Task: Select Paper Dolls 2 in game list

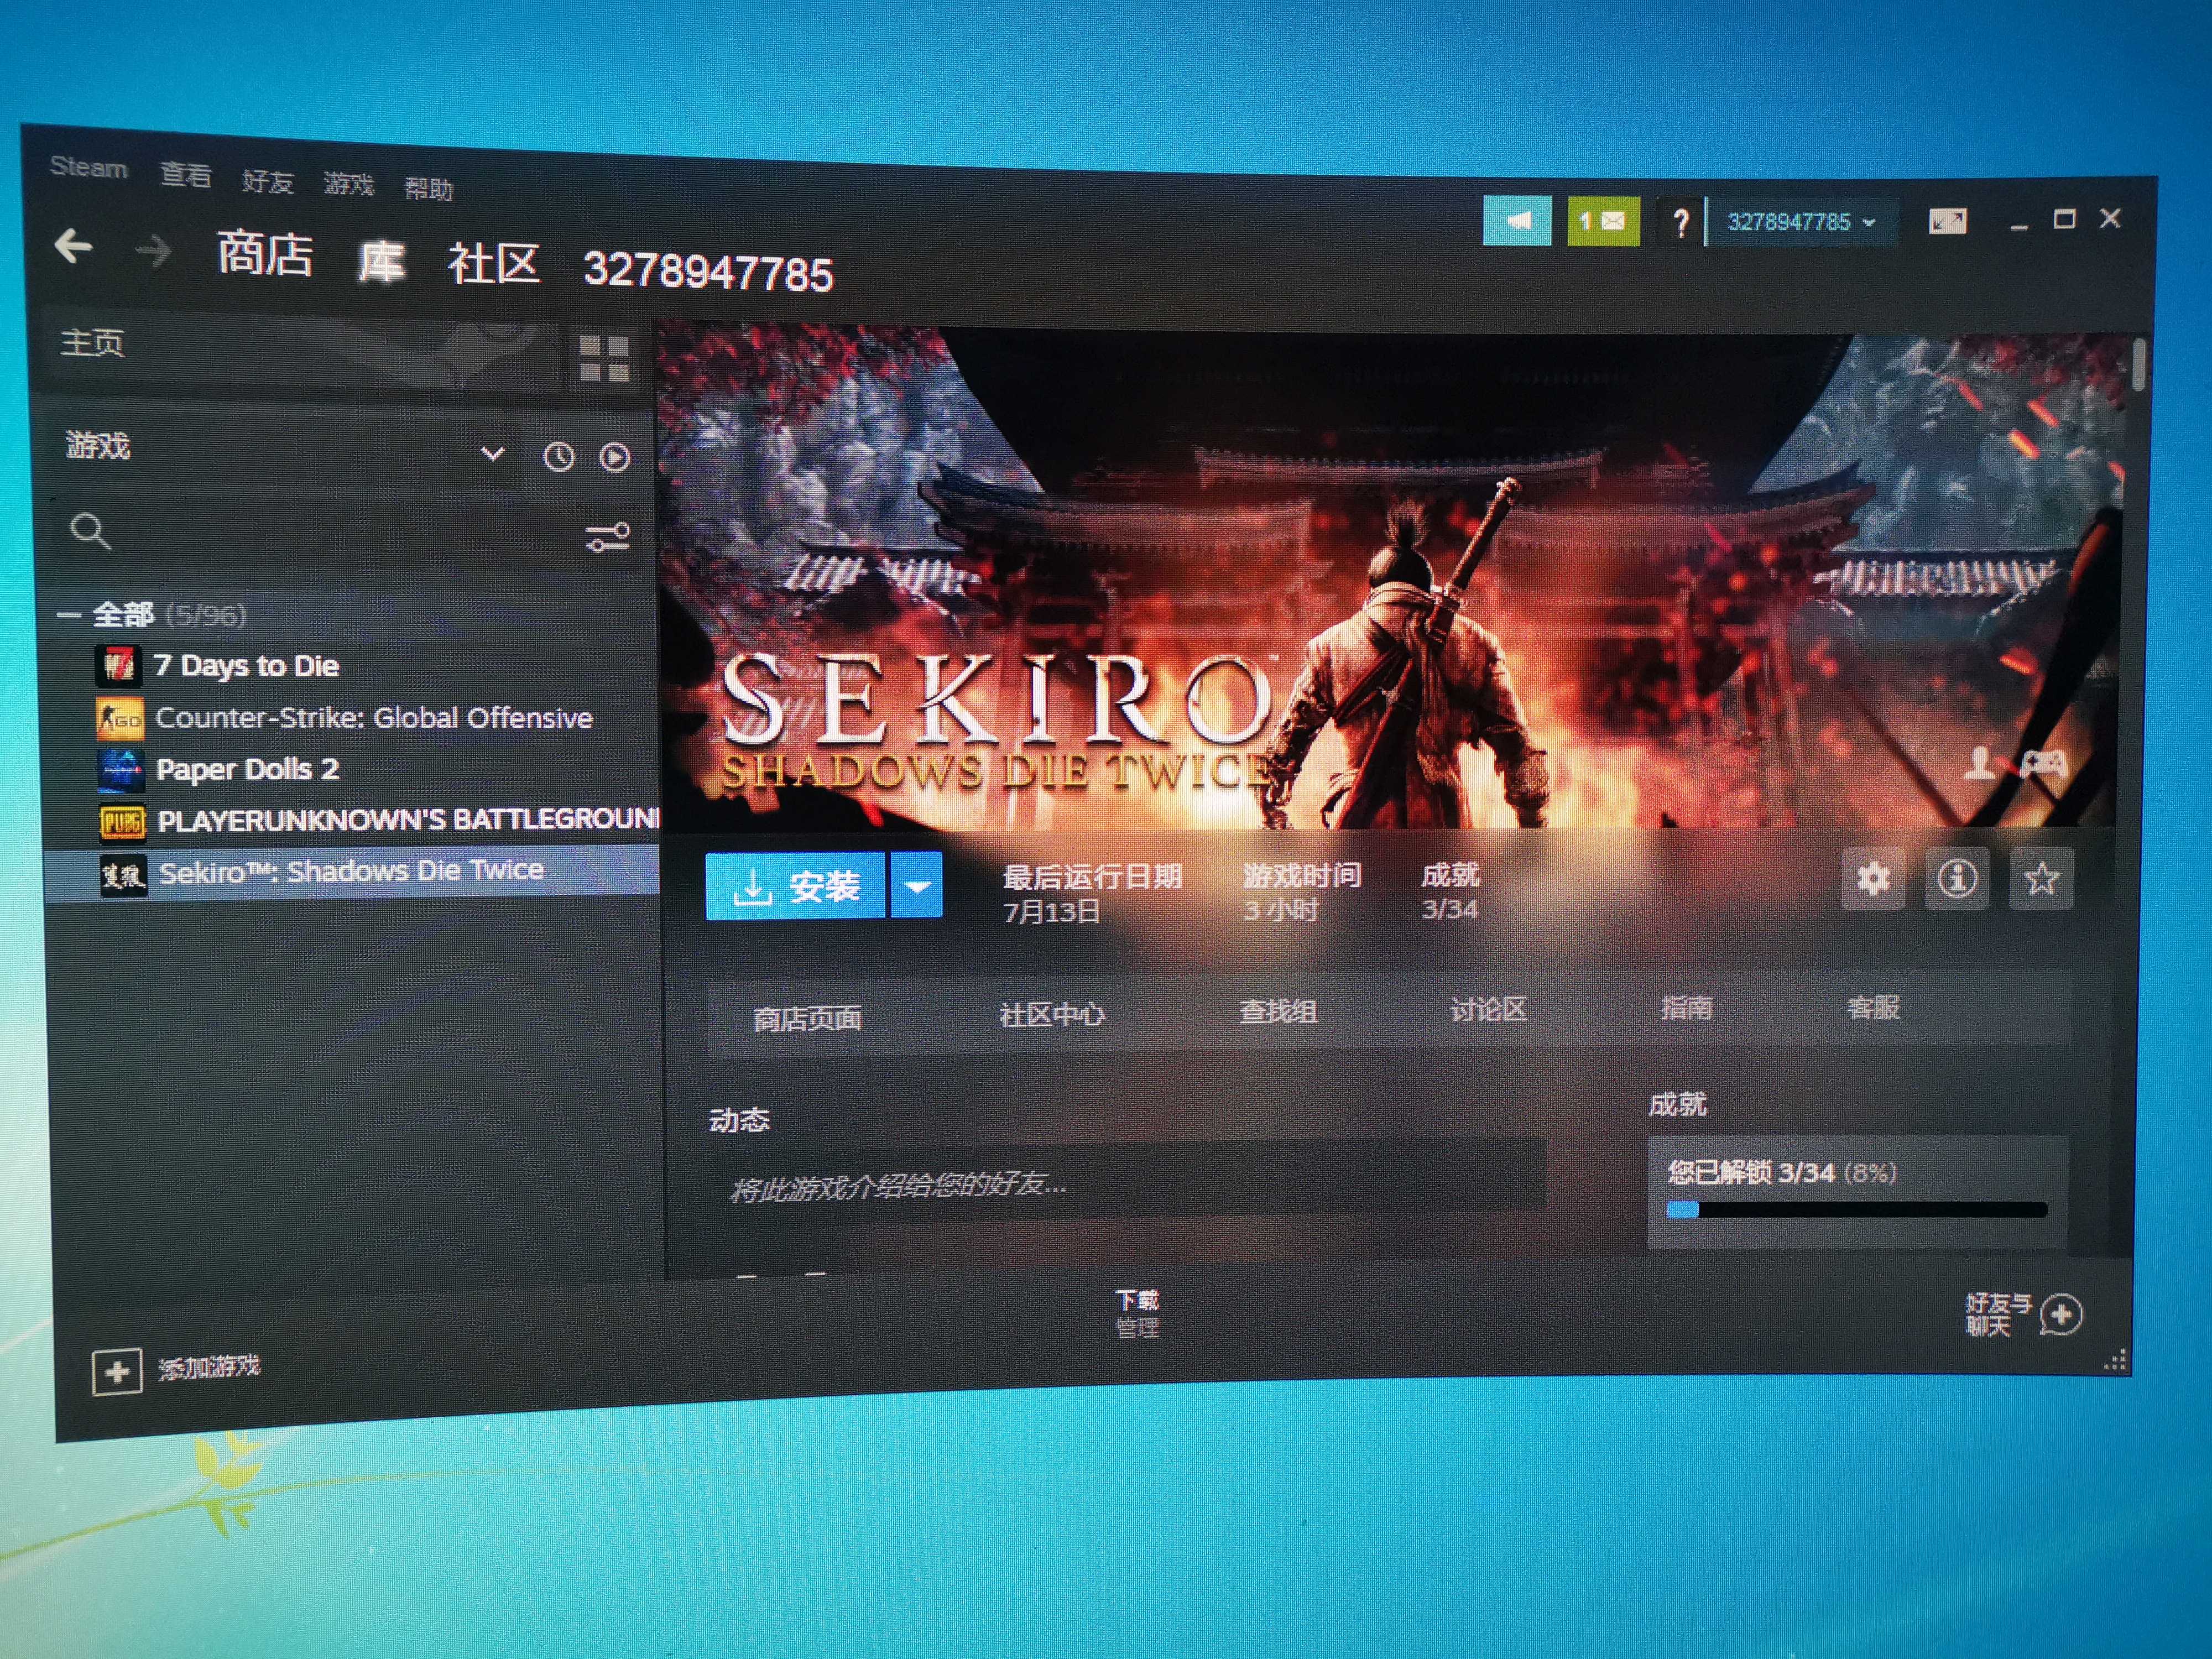Action: point(248,769)
